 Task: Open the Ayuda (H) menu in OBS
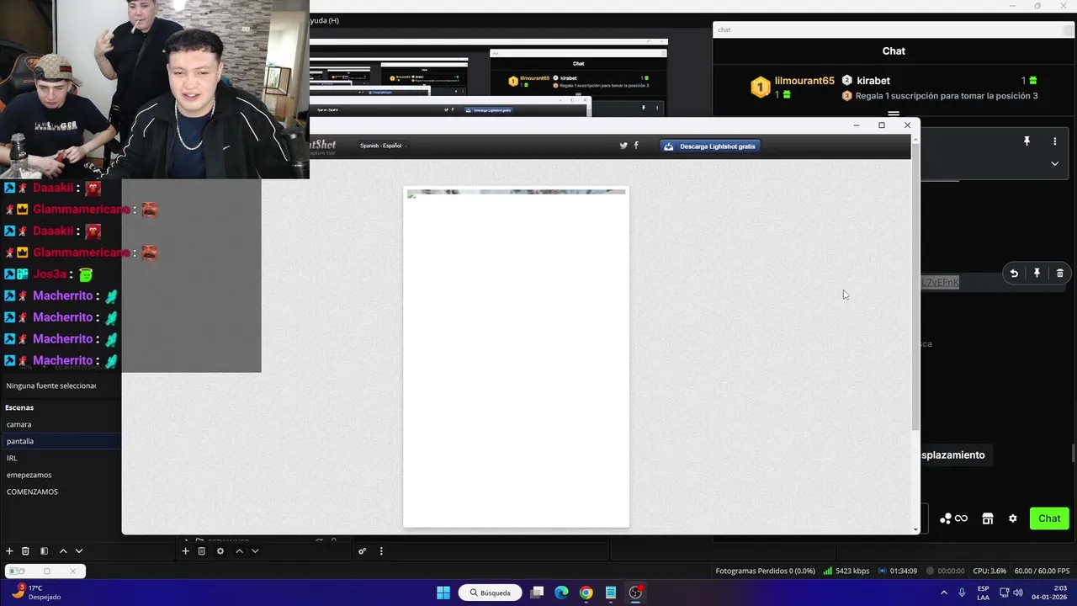tap(324, 20)
